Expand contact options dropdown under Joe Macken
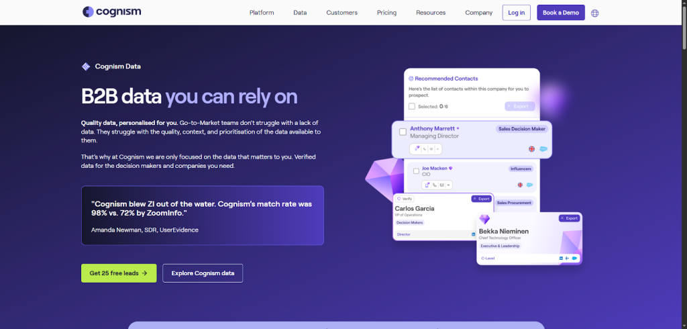Screen dimensions: 687x329 [449, 185]
